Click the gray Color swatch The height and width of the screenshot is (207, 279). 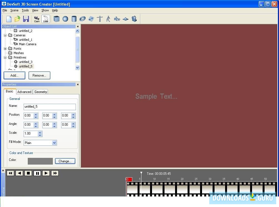40,161
